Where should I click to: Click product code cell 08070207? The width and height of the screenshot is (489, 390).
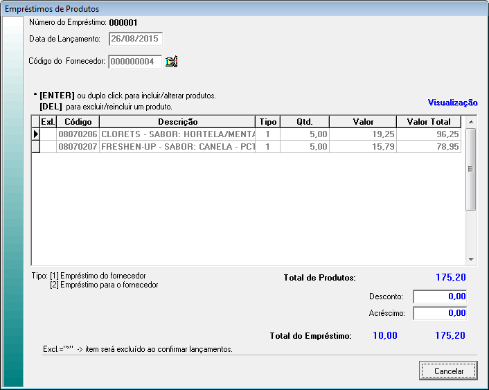(x=78, y=147)
